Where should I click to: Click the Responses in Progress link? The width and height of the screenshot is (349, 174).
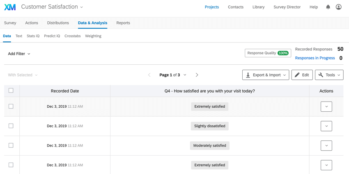(315, 58)
